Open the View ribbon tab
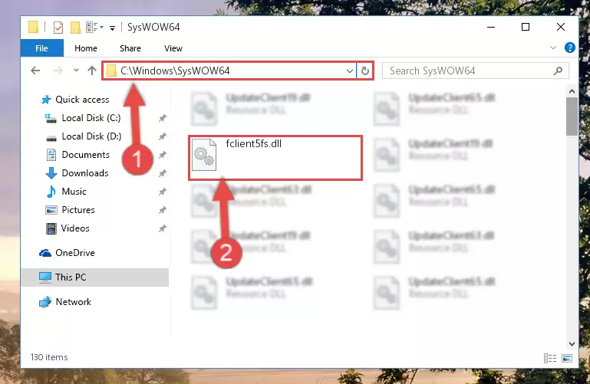 click(173, 48)
